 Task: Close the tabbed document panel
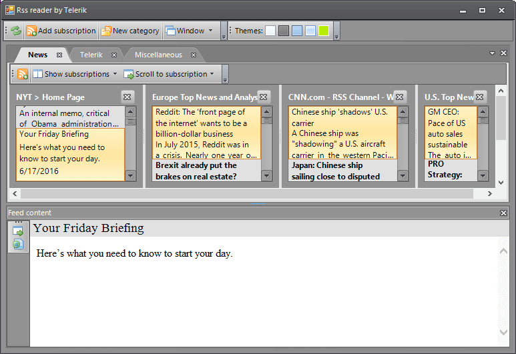coord(503,53)
